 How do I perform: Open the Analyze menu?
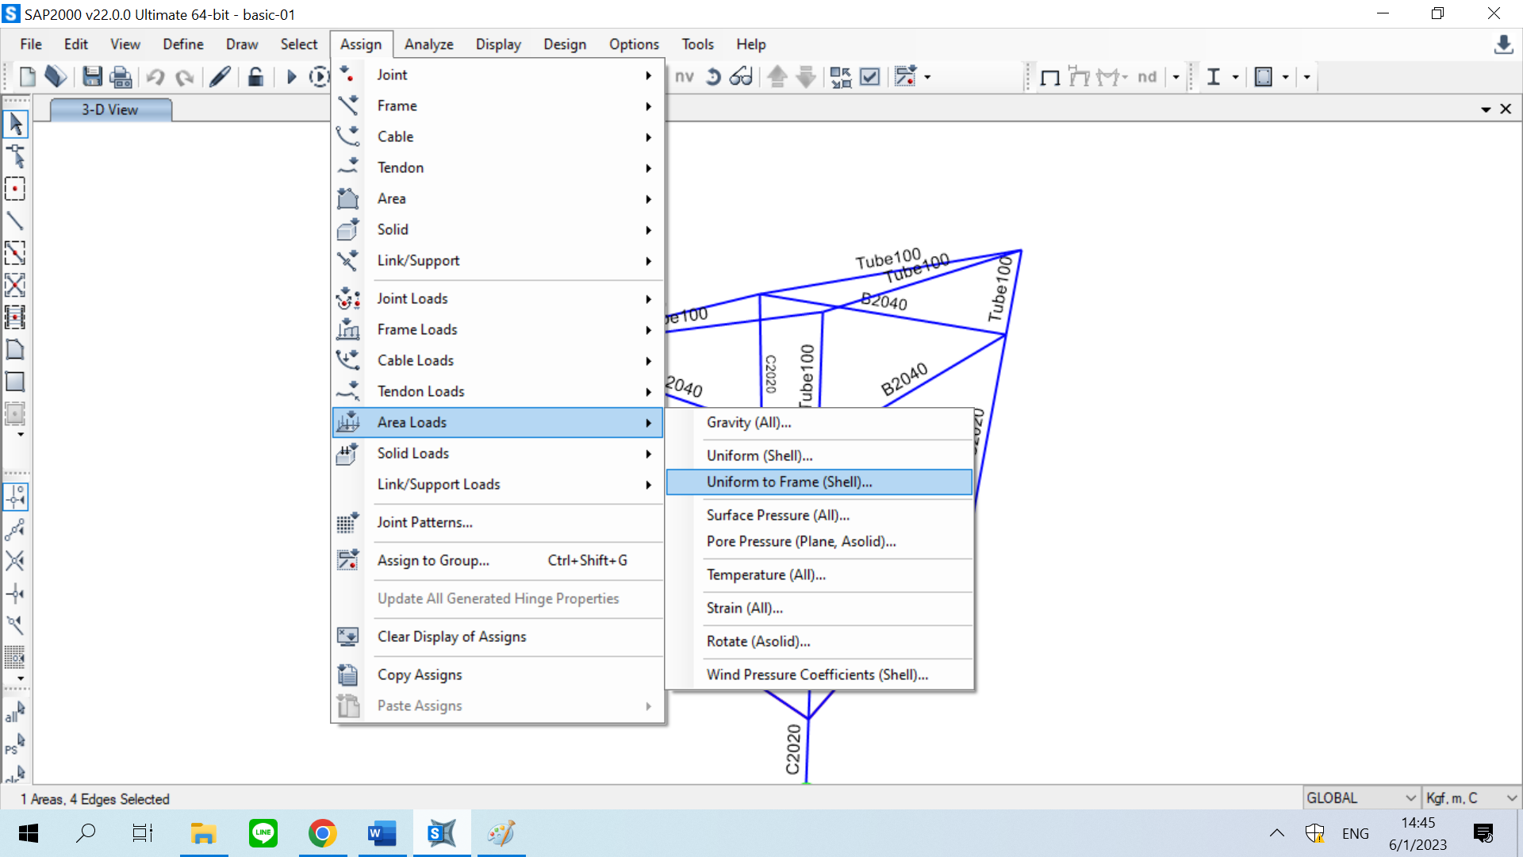coord(428,44)
